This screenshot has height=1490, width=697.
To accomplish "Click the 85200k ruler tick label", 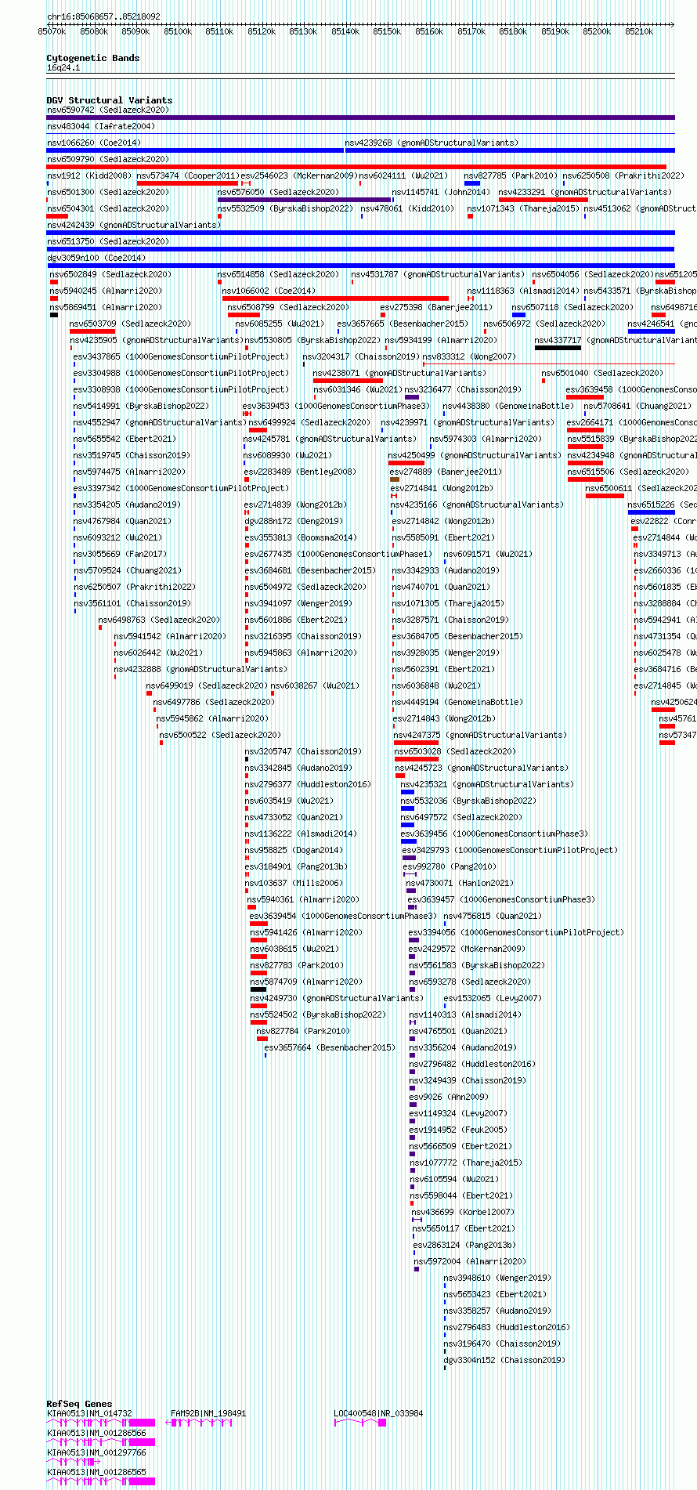I will coord(597,32).
